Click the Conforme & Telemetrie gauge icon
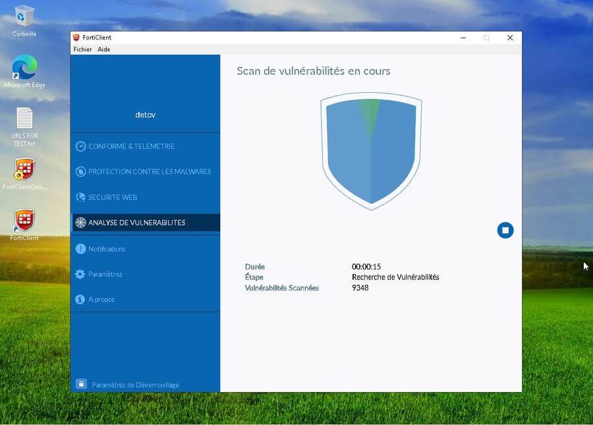This screenshot has height=425, width=593. click(x=80, y=146)
